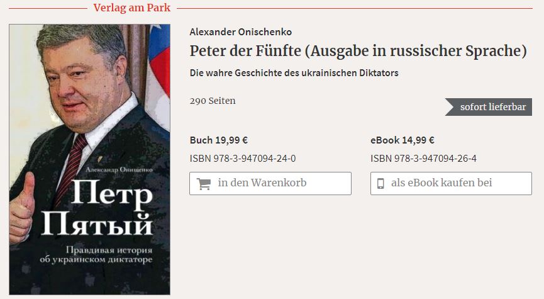Click the "sofort lieferbar" availability badge

click(x=491, y=107)
